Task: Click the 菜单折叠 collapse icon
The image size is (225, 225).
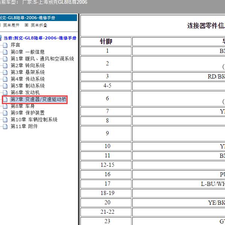Action: (26, 25)
